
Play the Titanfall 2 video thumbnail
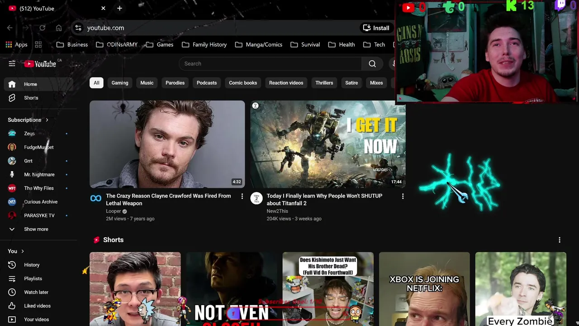328,144
